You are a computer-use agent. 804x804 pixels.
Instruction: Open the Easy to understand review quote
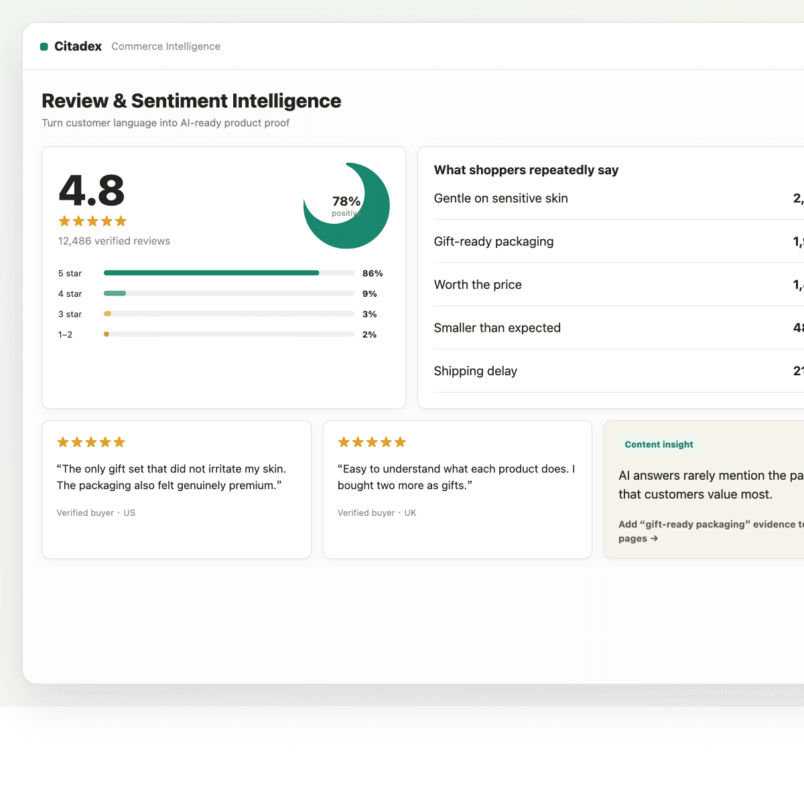click(456, 477)
